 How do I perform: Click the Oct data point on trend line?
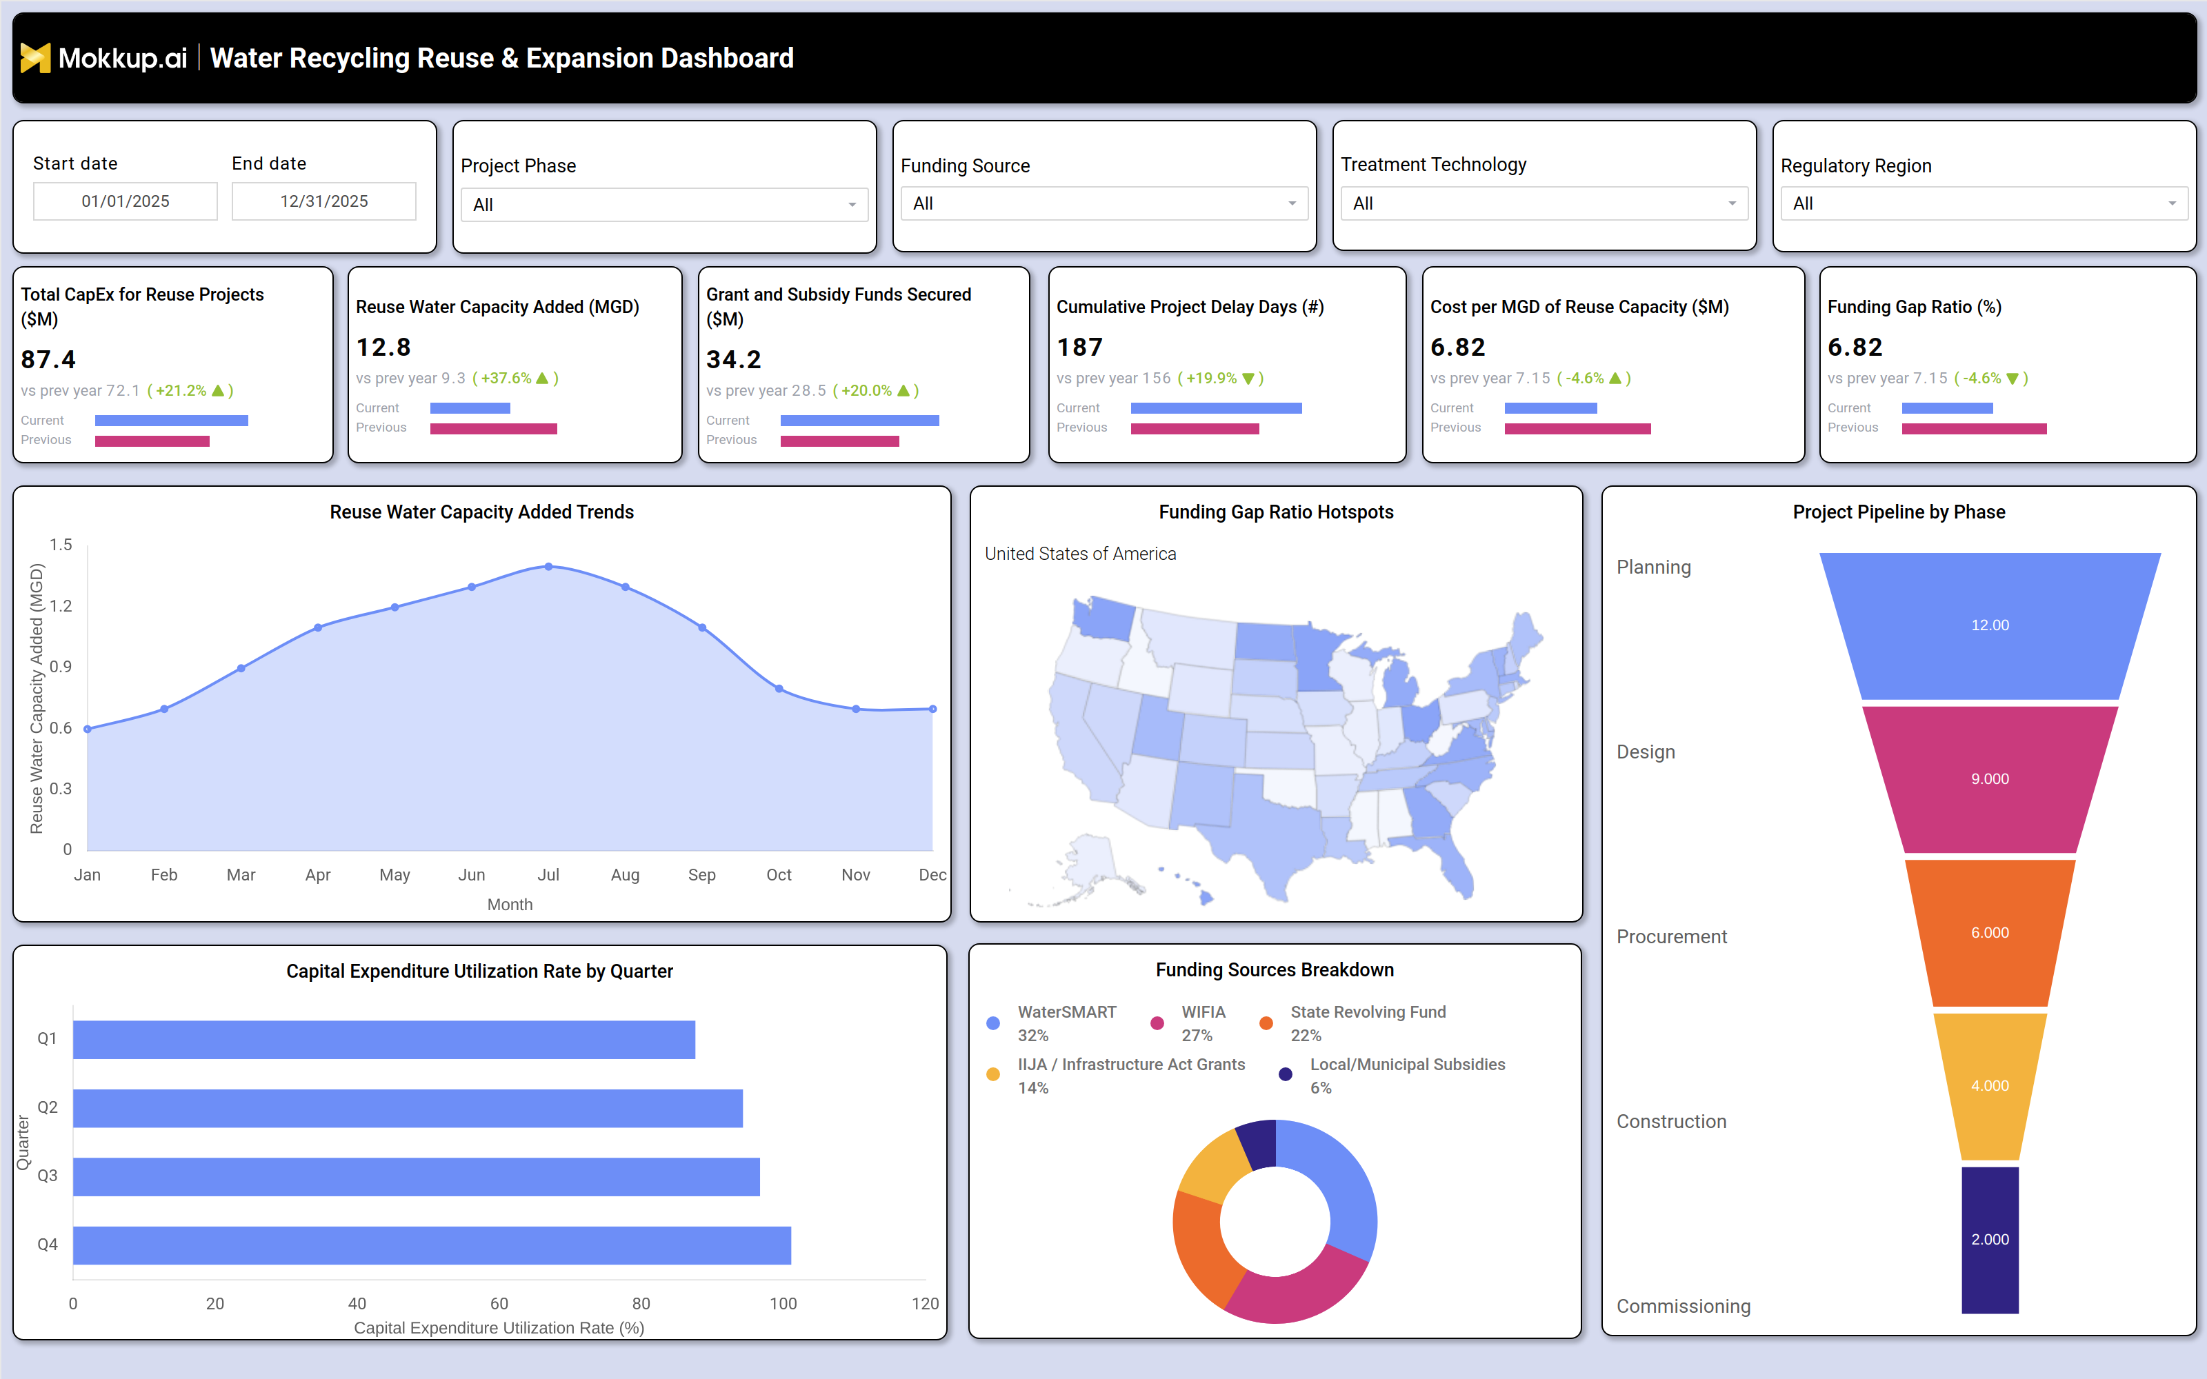(779, 689)
